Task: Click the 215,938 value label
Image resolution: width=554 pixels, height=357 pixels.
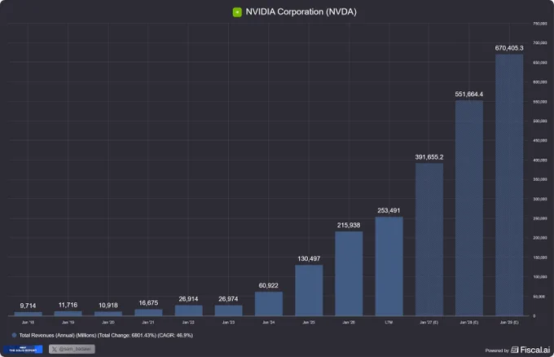Action: (349, 225)
